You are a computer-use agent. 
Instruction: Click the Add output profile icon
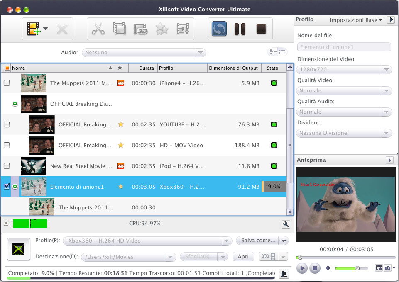(x=183, y=29)
